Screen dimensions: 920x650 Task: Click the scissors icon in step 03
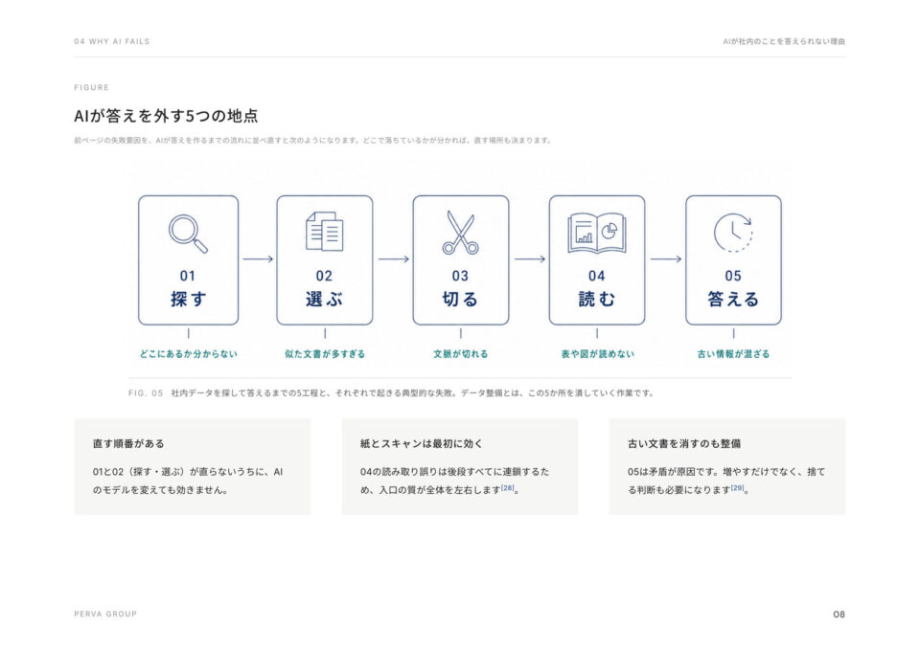tap(461, 232)
